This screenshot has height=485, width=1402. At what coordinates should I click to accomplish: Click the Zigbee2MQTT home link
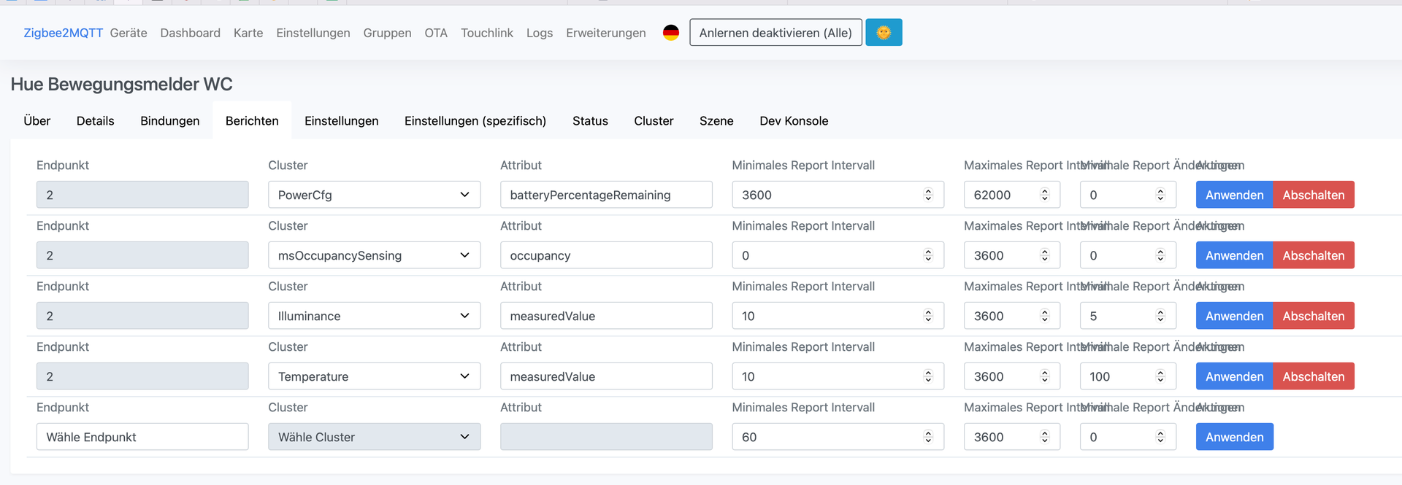(63, 33)
